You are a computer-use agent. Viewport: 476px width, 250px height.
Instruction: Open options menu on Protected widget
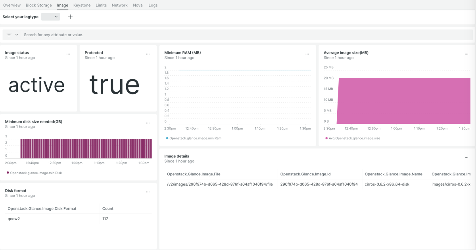(x=148, y=54)
